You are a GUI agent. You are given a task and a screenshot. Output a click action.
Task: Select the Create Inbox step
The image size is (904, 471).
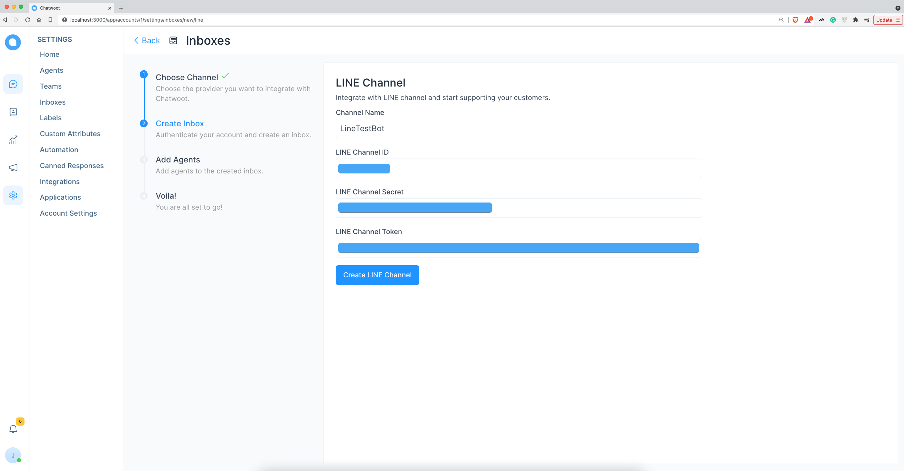[180, 123]
